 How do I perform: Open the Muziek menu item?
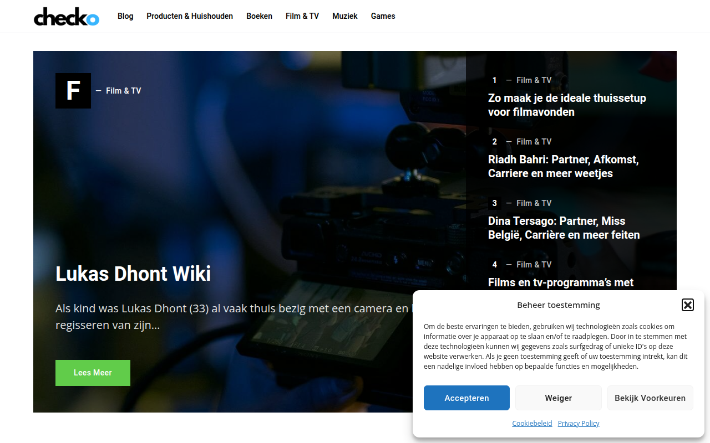click(x=345, y=16)
